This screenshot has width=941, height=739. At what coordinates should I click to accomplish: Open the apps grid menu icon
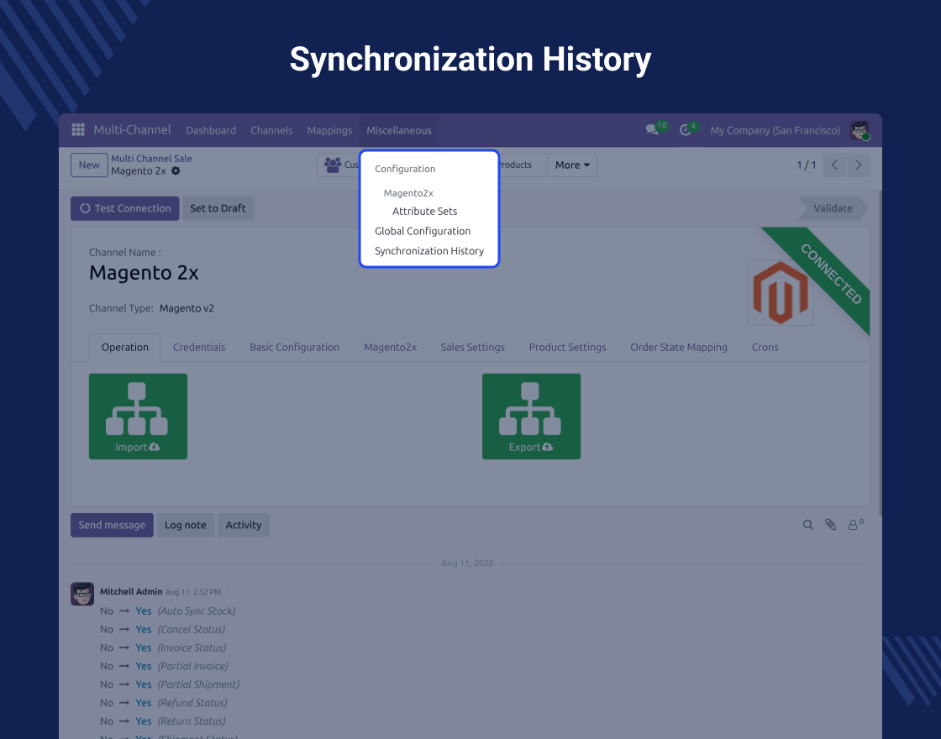78,129
